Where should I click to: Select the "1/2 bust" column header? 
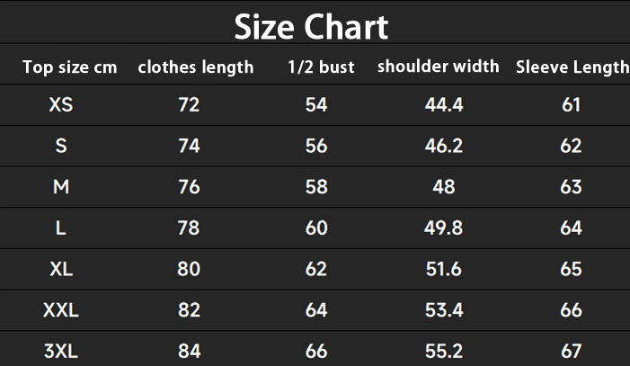click(321, 67)
